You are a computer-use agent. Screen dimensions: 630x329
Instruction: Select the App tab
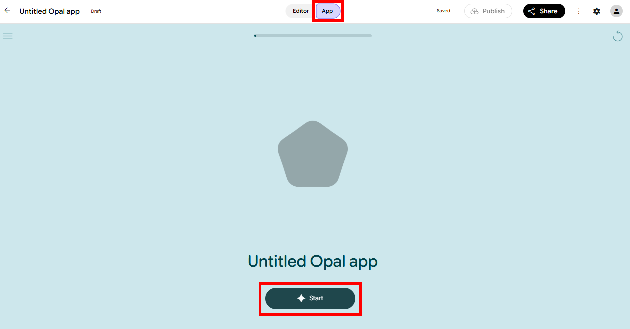click(328, 11)
